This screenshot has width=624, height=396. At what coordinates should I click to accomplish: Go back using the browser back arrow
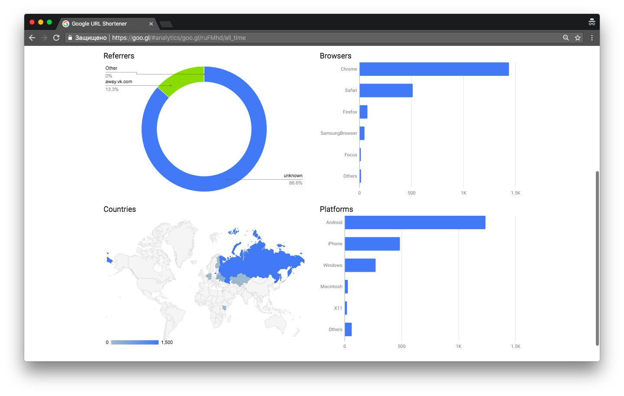(x=32, y=38)
